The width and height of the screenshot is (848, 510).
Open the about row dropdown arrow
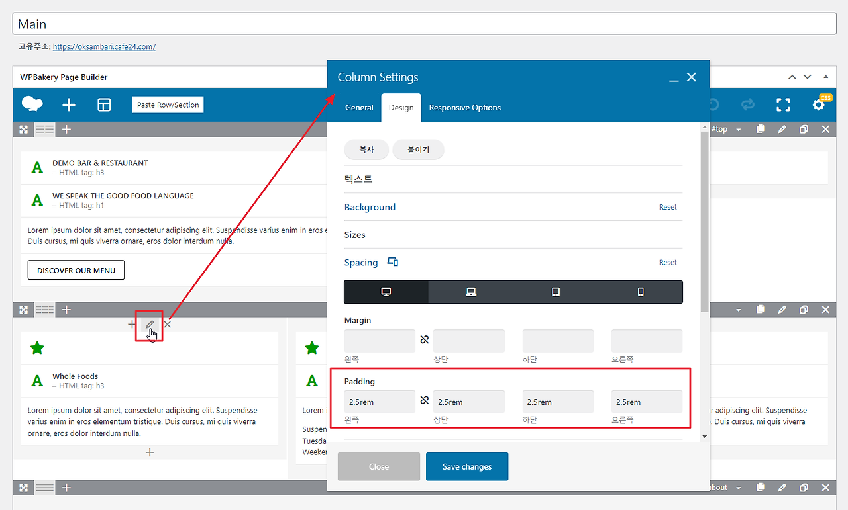pyautogui.click(x=739, y=488)
